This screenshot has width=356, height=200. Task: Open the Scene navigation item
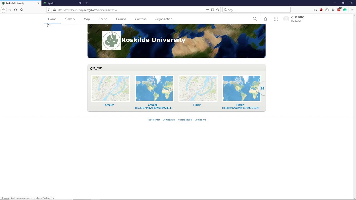click(x=103, y=19)
